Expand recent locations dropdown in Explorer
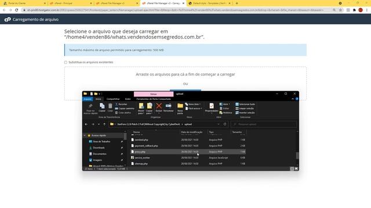The height and width of the screenshot is (208, 371). click(99, 124)
